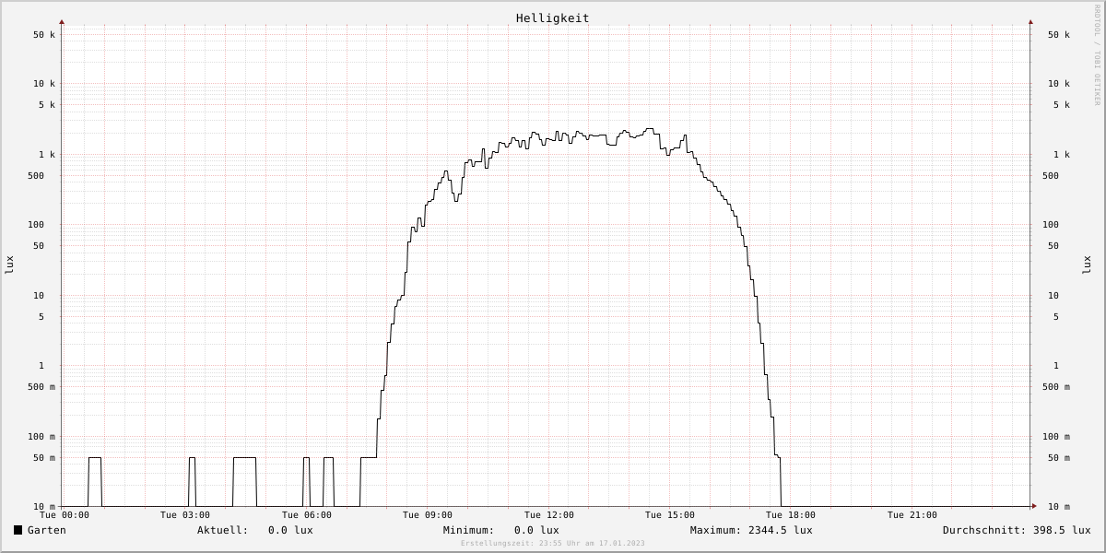This screenshot has width=1106, height=553.
Task: Click the 'Tue 15:00' time axis label
Action: pos(670,515)
